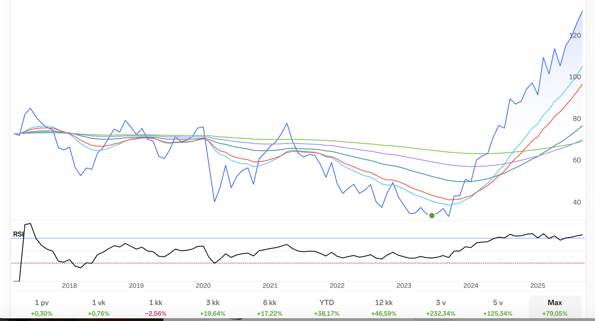Click the −2,56% return under 1 kk
Image resolution: width=595 pixels, height=321 pixels.
[156, 314]
